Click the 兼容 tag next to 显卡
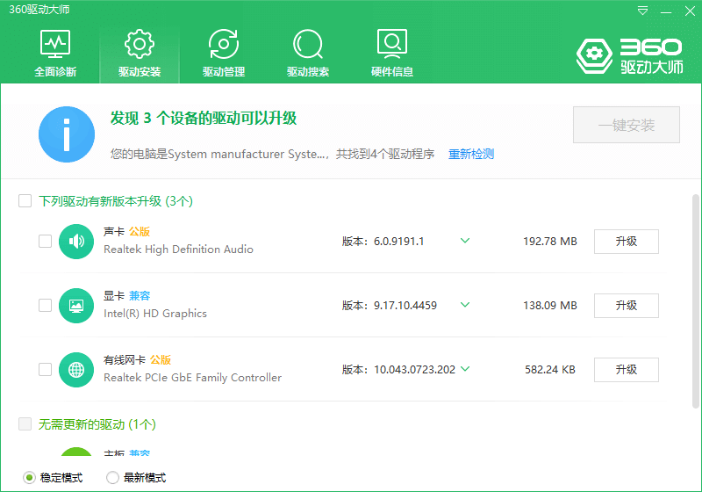702x492 pixels. point(140,296)
